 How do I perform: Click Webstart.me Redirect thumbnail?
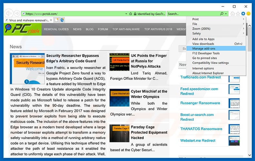(234, 140)
